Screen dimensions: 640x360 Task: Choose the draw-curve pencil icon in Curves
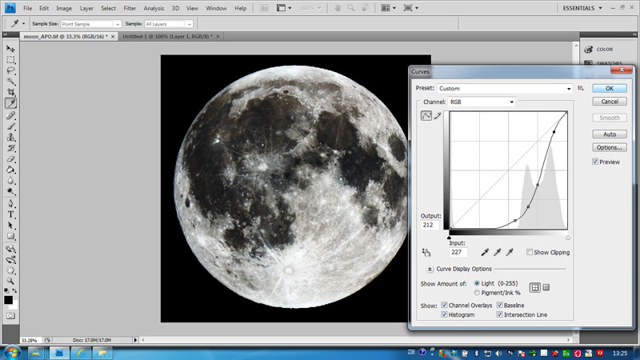(438, 116)
